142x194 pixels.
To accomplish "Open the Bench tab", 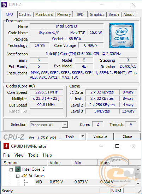I will (x=114, y=14).
